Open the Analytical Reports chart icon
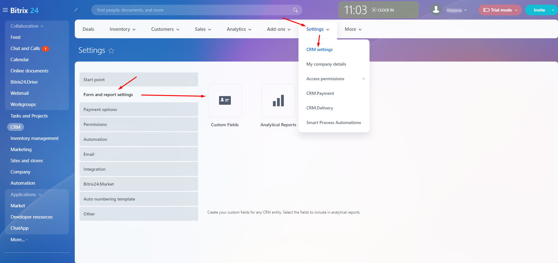Viewport: 558px width, 263px height. tap(278, 100)
